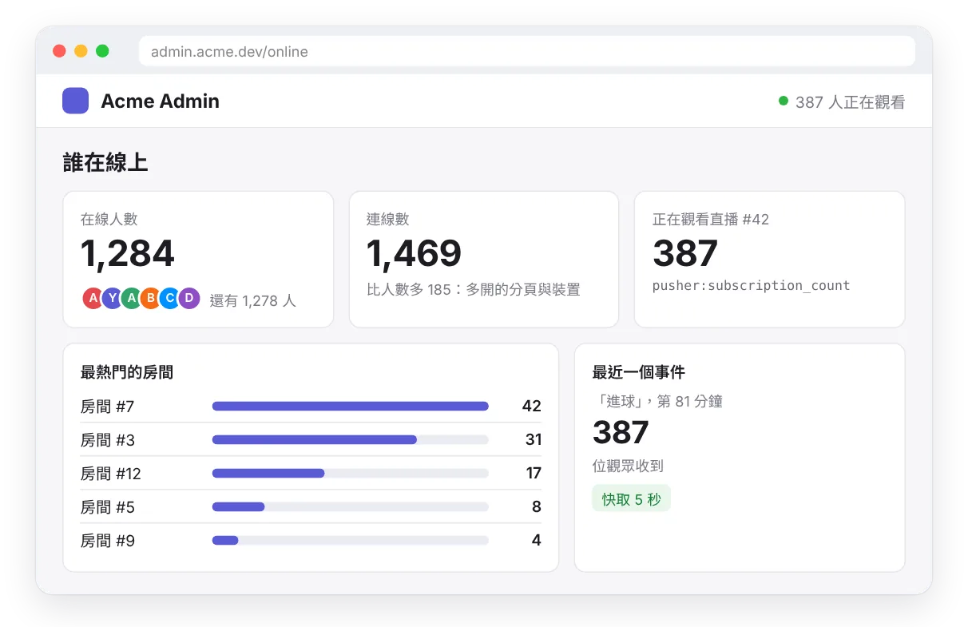Click the green live status dot

(784, 101)
